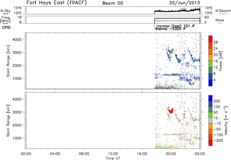The height and width of the screenshot is (160, 231).
Task: Click the "2000" tick of the velocity panel
Action: pyautogui.click(x=17, y=125)
